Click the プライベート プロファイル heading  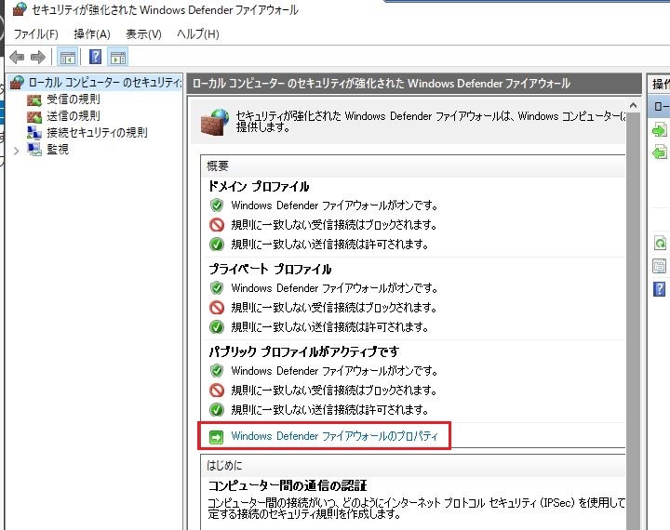[x=270, y=269]
